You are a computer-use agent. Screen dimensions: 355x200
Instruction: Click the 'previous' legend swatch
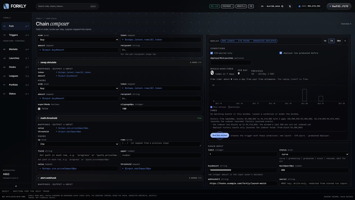pyautogui.click(x=229, y=107)
